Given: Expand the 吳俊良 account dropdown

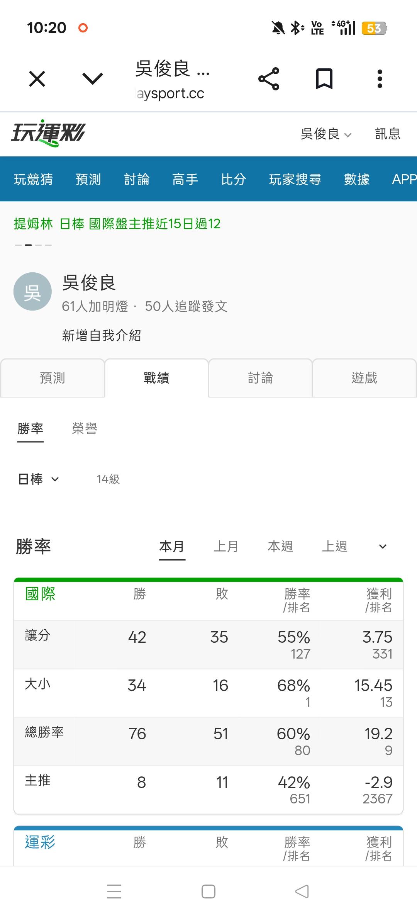Looking at the screenshot, I should pyautogui.click(x=326, y=134).
